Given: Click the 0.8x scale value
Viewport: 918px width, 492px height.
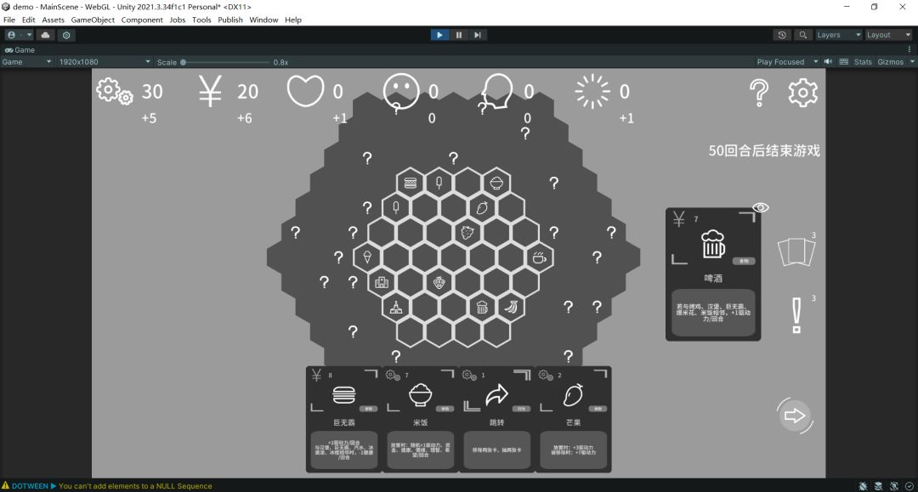Looking at the screenshot, I should (280, 62).
